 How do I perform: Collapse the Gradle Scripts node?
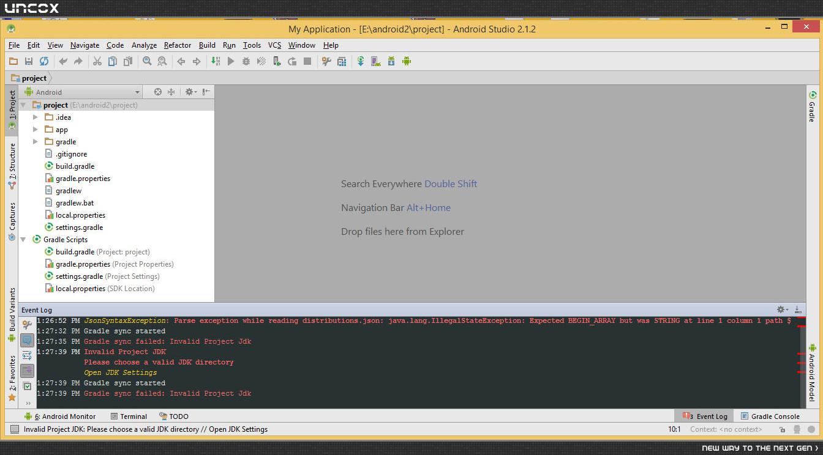coord(23,240)
